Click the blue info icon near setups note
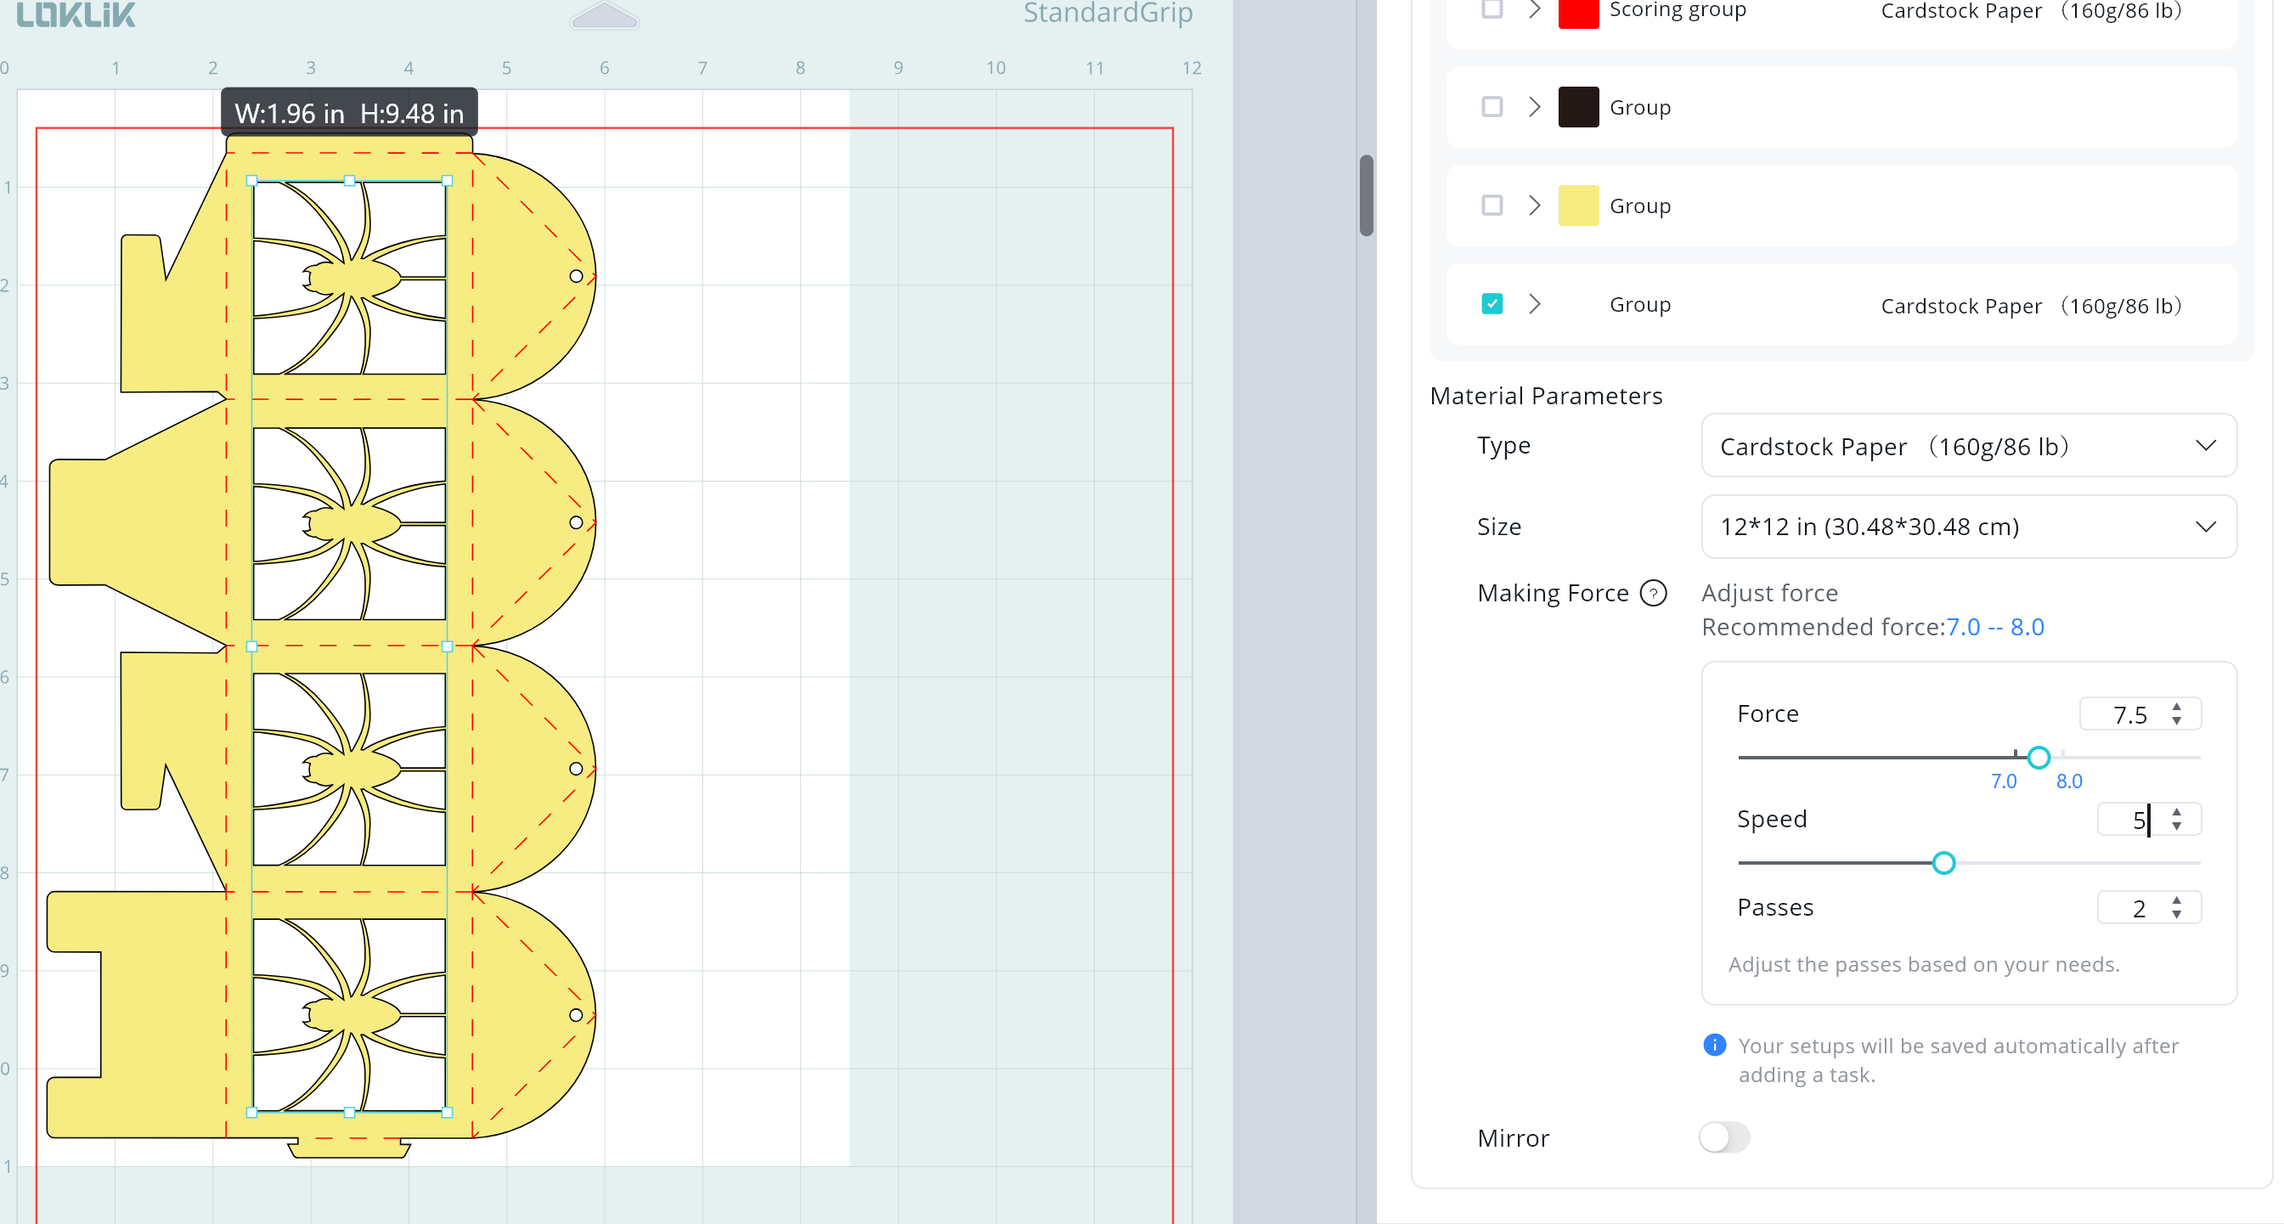This screenshot has height=1224, width=2284. (1714, 1045)
